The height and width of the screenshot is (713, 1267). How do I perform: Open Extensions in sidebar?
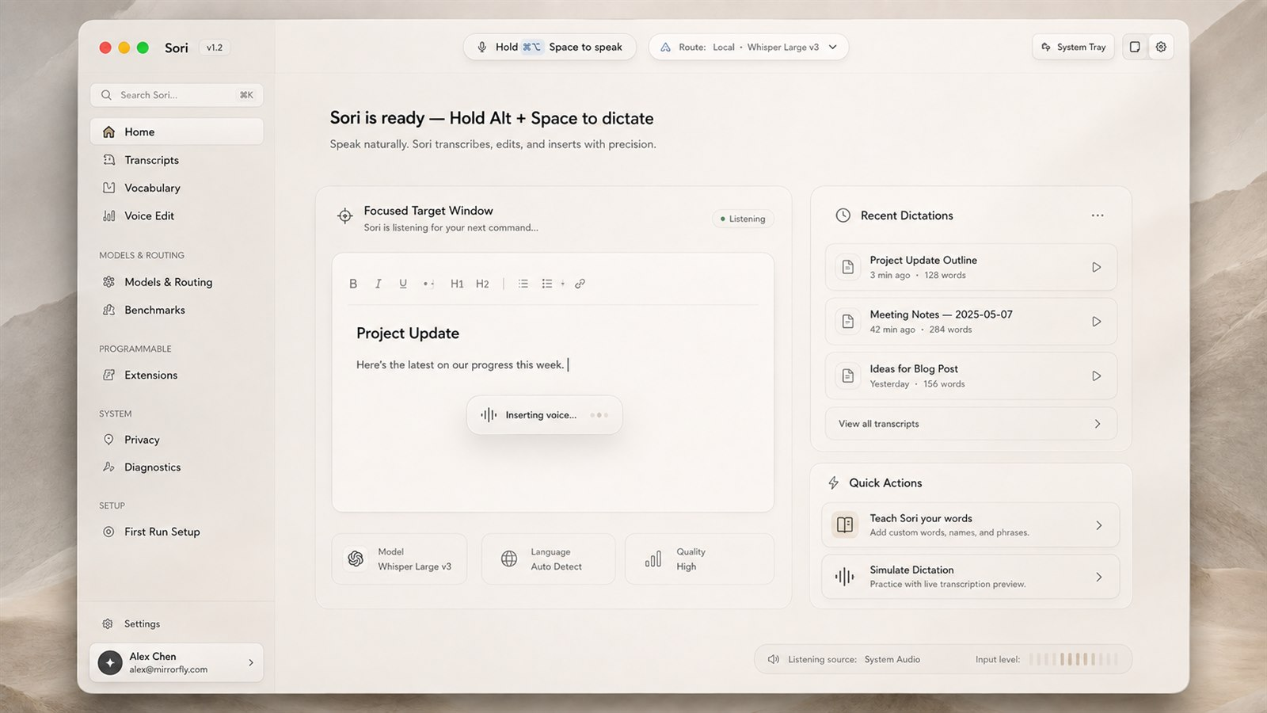pyautogui.click(x=177, y=375)
